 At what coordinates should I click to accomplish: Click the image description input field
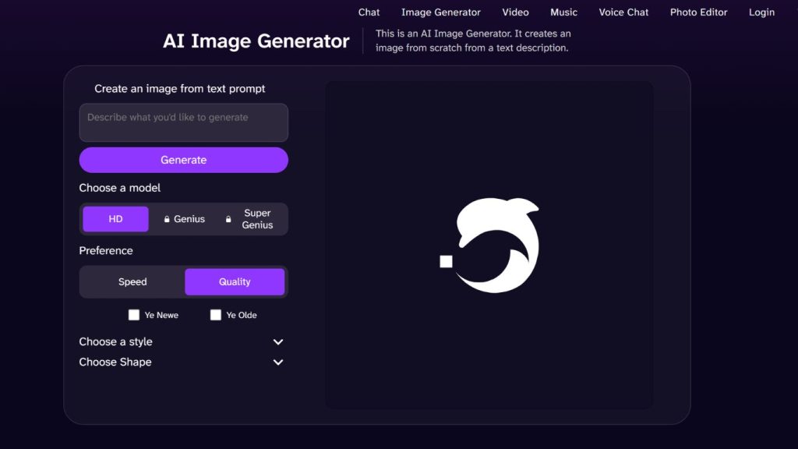click(x=183, y=122)
